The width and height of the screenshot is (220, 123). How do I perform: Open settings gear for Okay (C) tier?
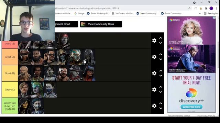[x=154, y=90]
